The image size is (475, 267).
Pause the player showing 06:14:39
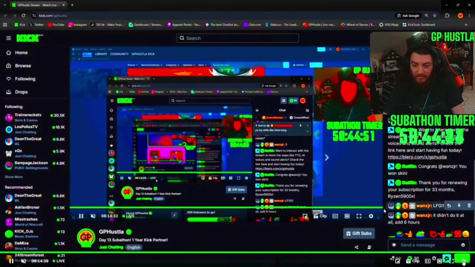(11, 261)
